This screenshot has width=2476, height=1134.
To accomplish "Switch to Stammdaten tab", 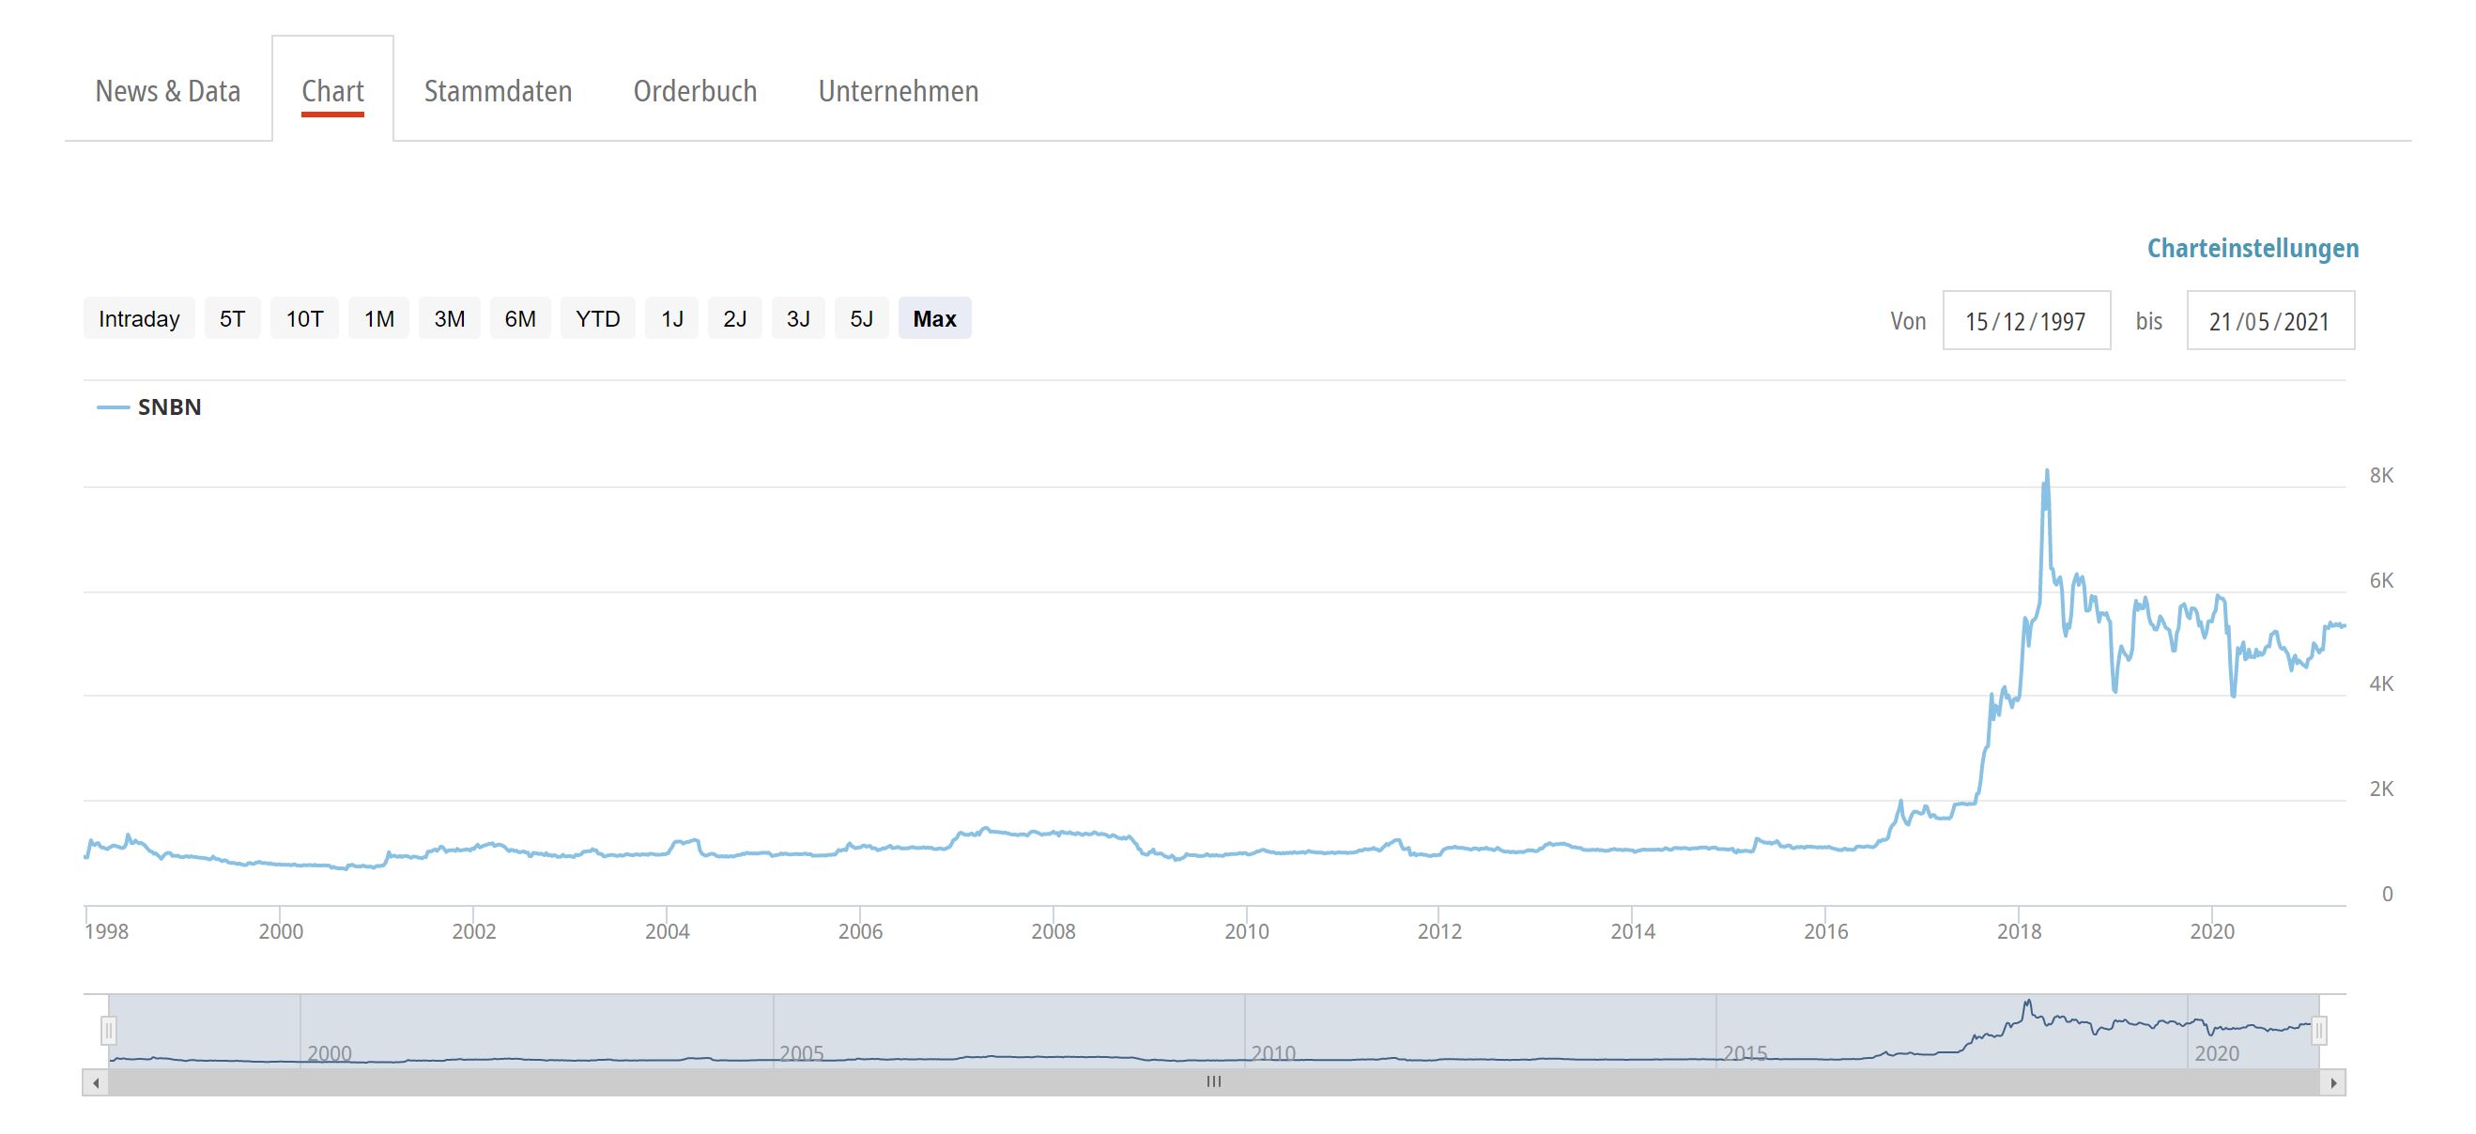I will tap(497, 91).
